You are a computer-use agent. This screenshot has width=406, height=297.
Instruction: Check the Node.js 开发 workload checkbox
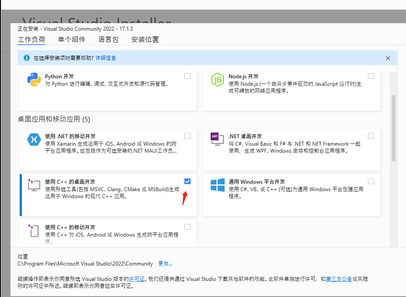point(371,76)
